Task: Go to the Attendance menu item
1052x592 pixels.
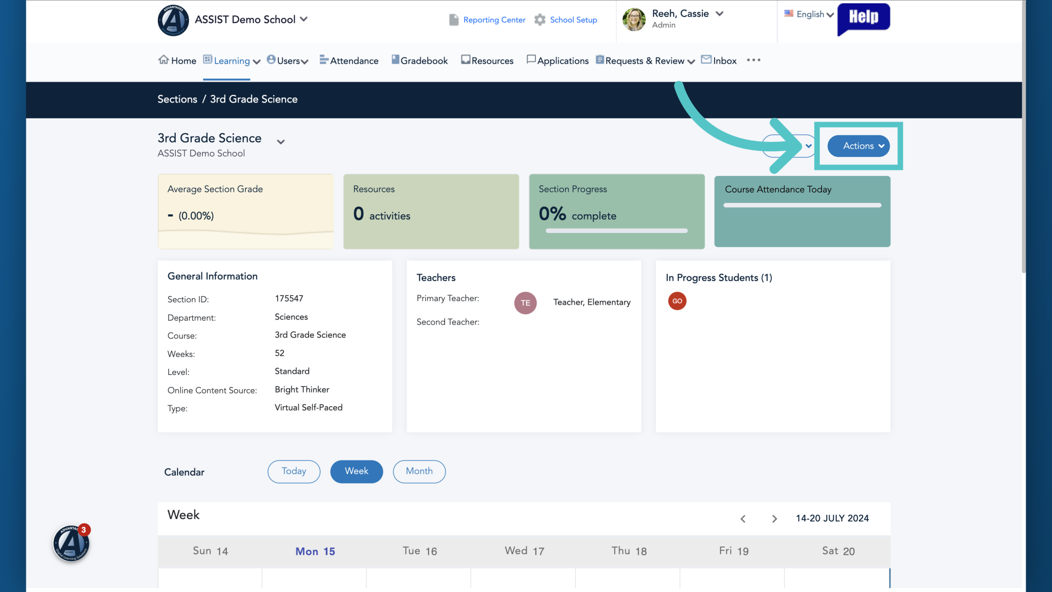Action: coord(349,60)
